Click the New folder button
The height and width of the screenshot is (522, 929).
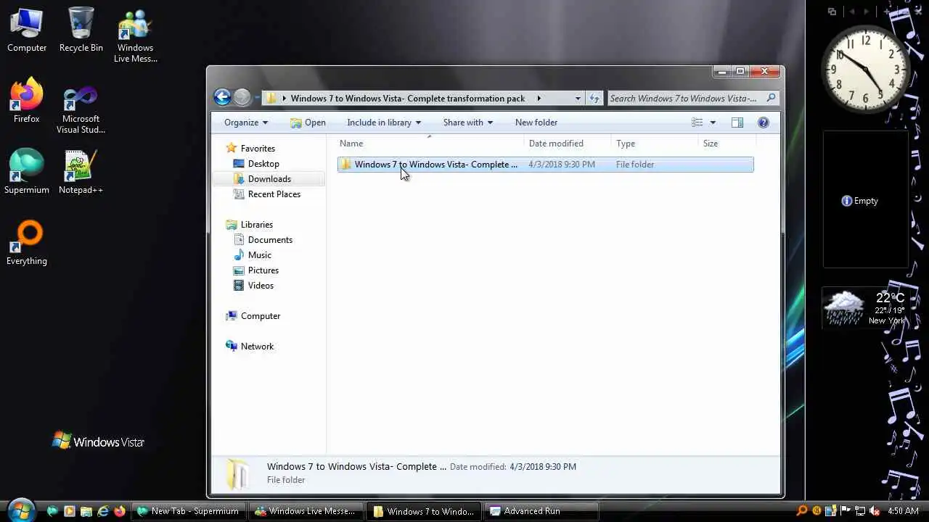(x=536, y=123)
